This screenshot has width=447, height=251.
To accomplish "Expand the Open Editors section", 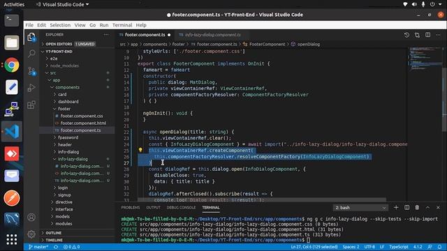I will 77,44.
